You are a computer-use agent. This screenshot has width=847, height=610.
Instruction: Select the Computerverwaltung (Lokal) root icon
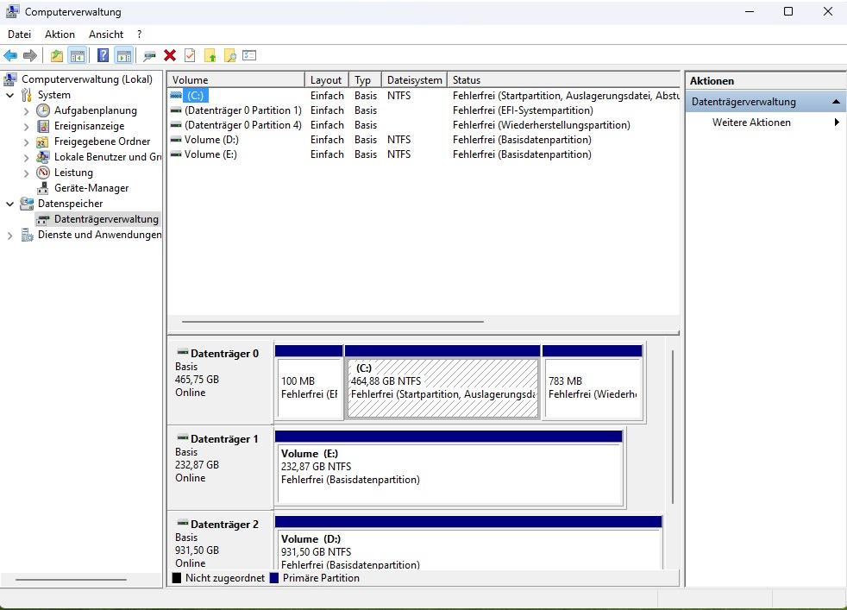[10, 79]
